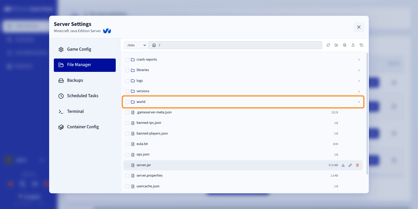Create a new folder via toolbar icon
Image resolution: width=418 pixels, height=209 pixels.
336,45
